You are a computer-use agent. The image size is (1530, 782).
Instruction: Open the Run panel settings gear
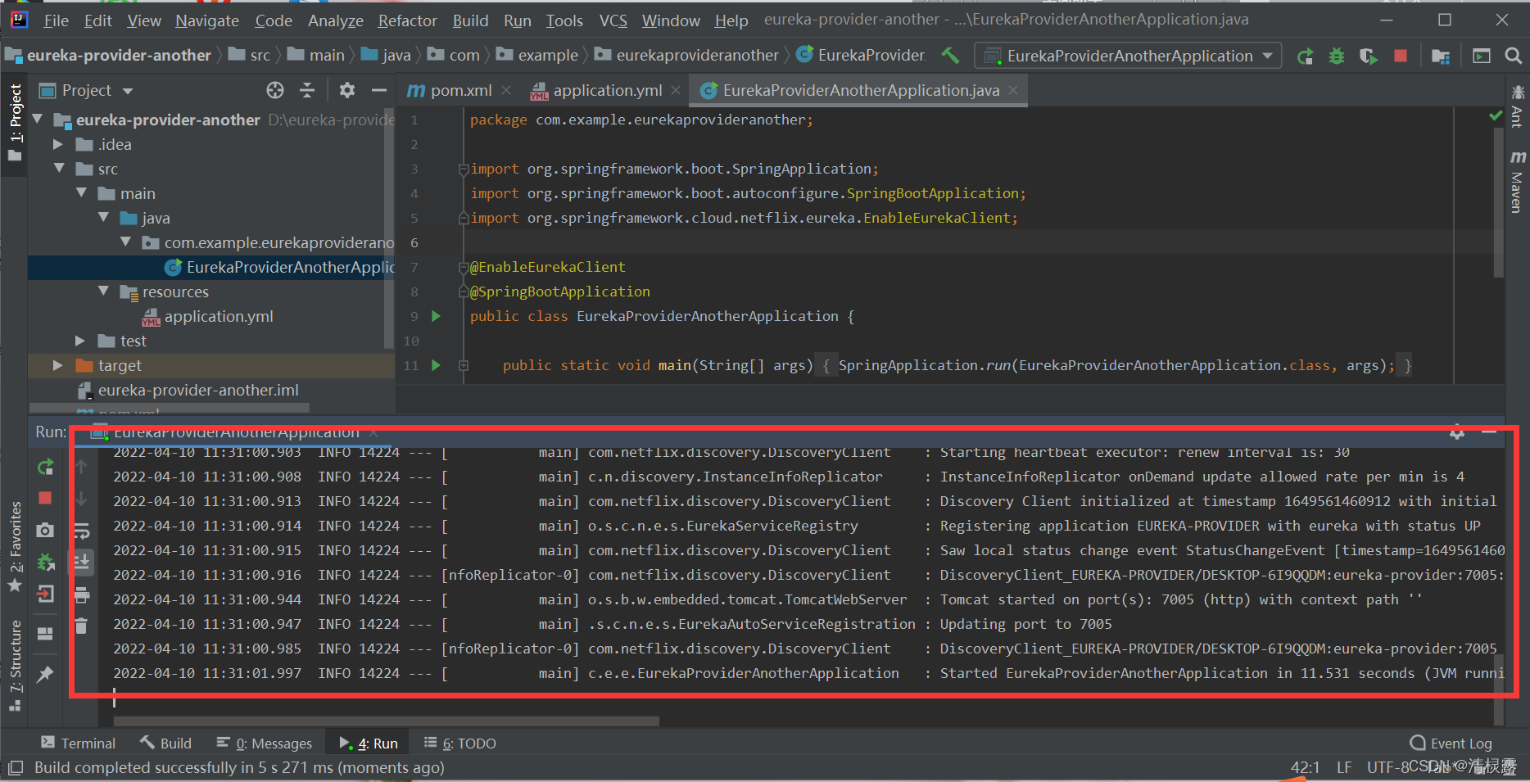(1457, 432)
